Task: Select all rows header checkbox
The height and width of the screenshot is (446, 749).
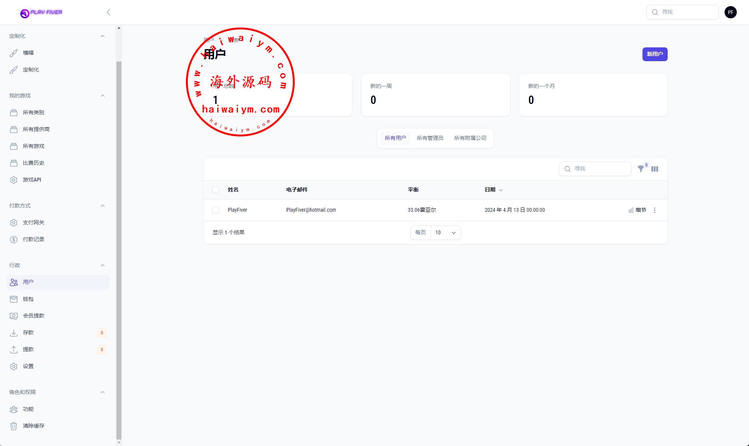Action: [216, 190]
